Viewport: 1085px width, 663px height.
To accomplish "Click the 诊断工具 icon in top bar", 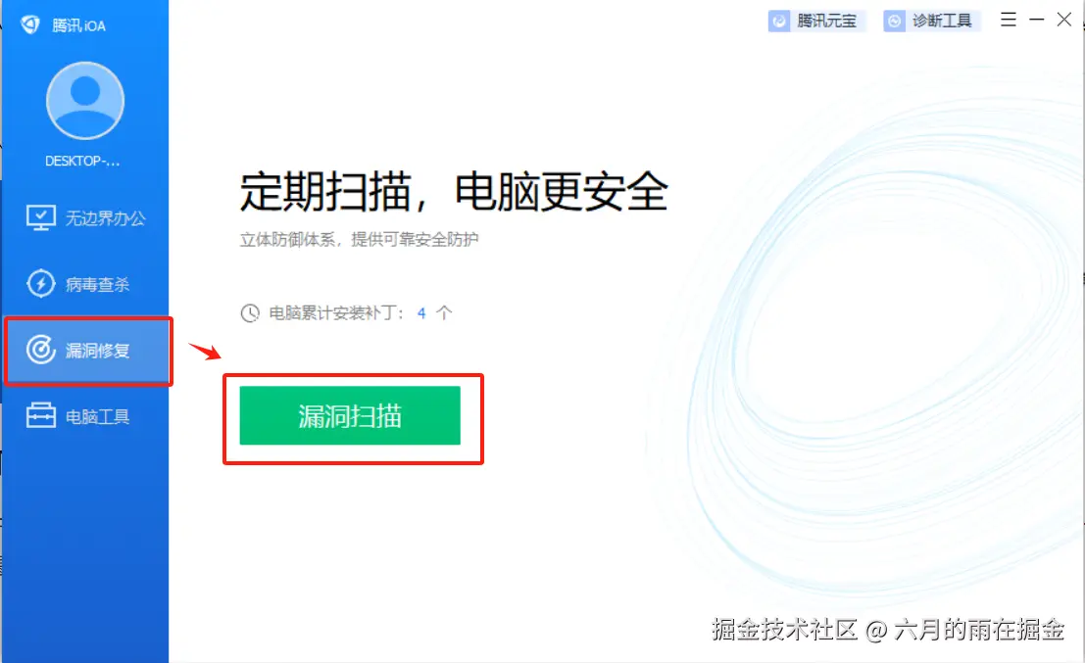I will pyautogui.click(x=894, y=22).
